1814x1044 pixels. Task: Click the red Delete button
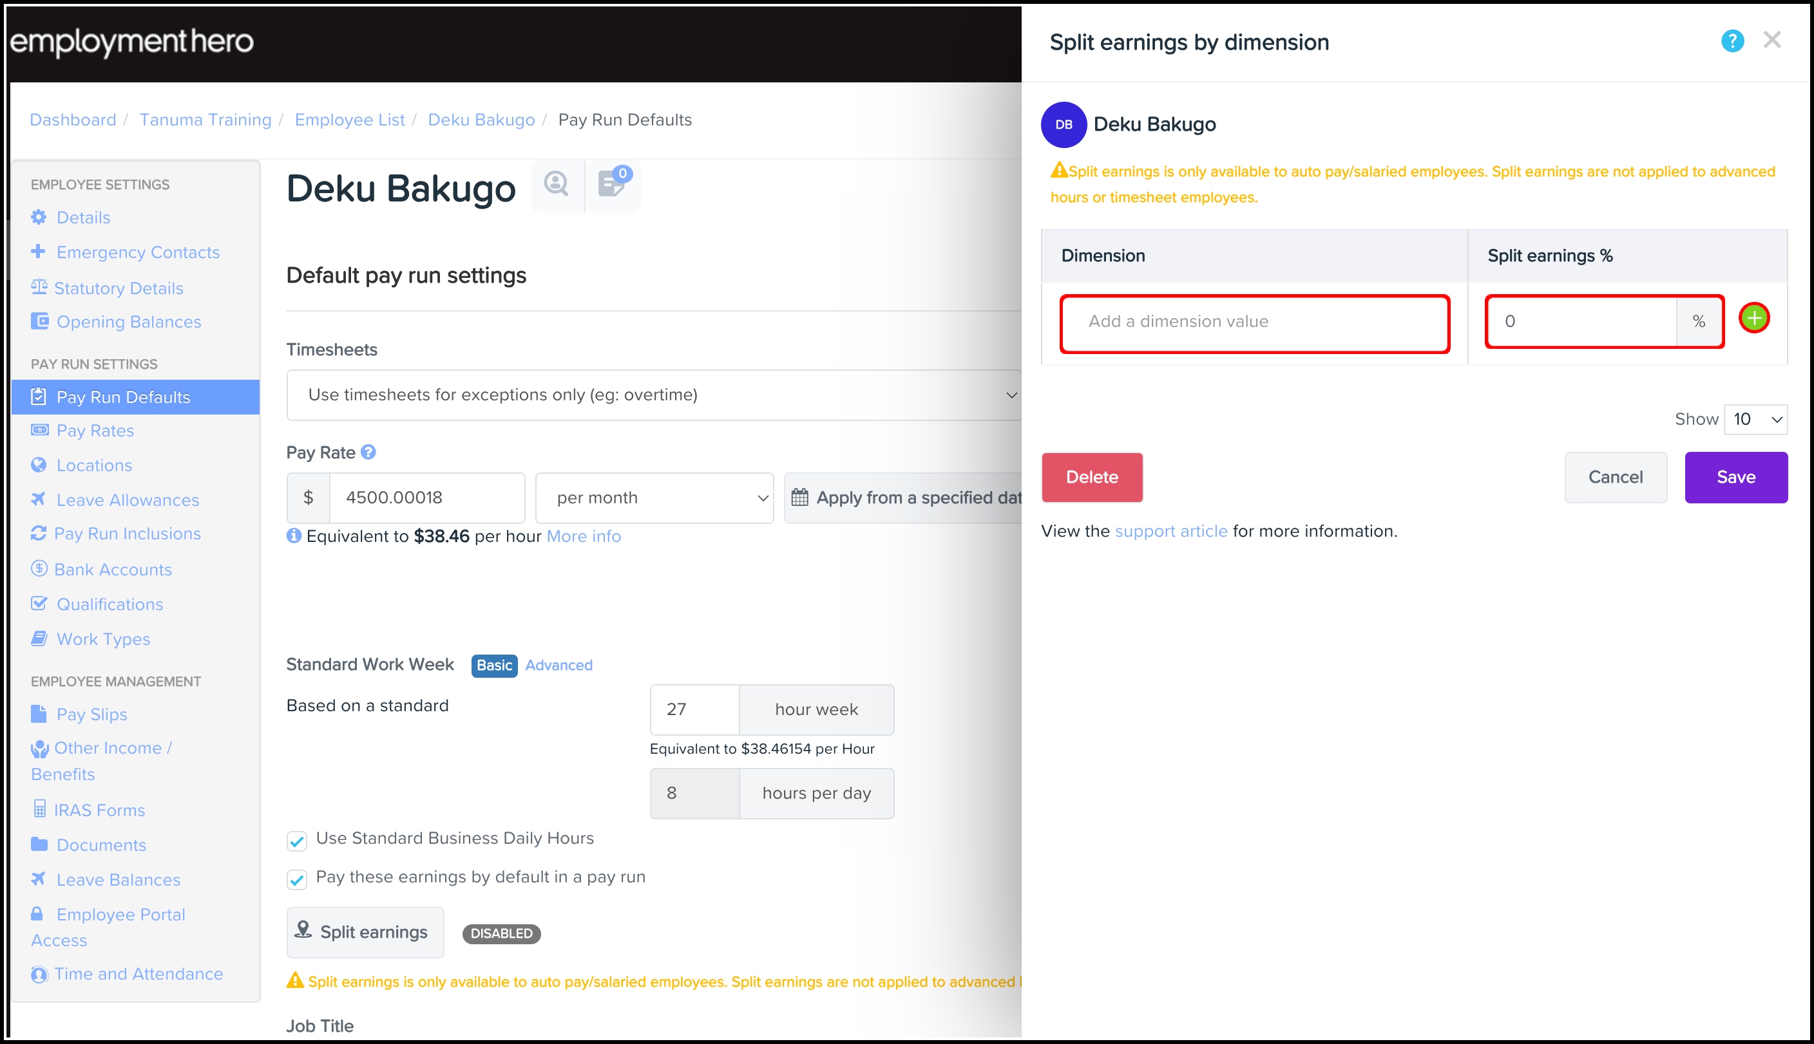(x=1091, y=478)
